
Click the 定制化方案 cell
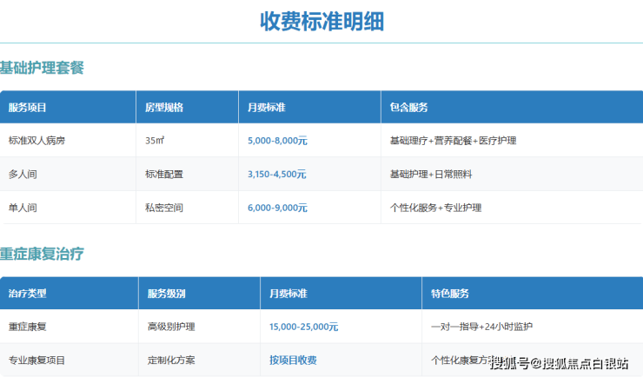coord(171,360)
